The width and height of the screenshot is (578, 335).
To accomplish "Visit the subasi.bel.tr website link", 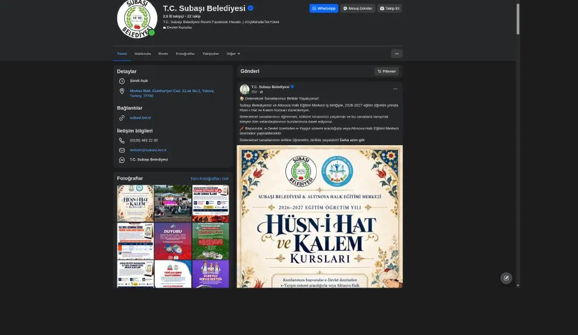I will [x=140, y=118].
